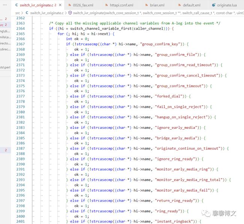The image size is (244, 224).
Task: Click line number 2387
Action: [21, 148]
